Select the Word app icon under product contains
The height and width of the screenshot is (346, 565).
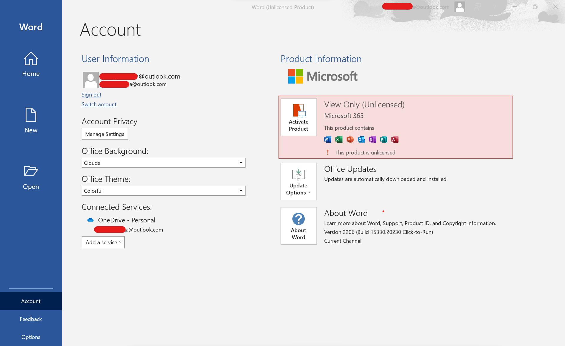point(327,139)
